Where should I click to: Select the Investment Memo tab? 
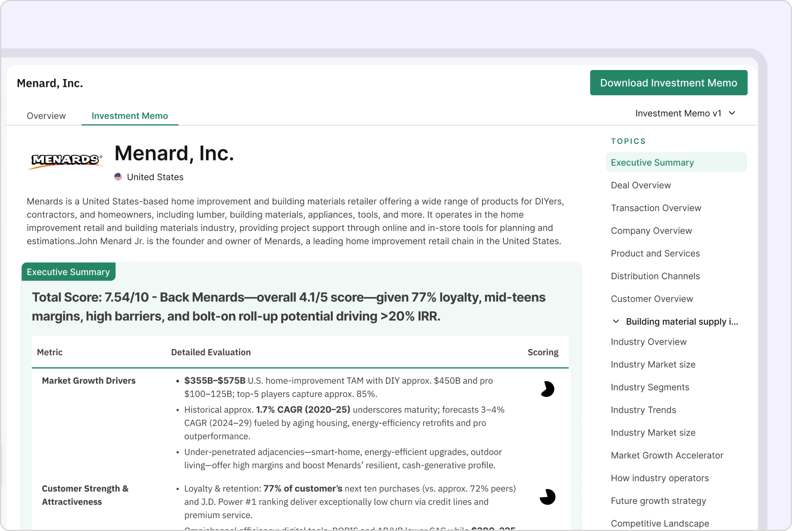tap(130, 116)
